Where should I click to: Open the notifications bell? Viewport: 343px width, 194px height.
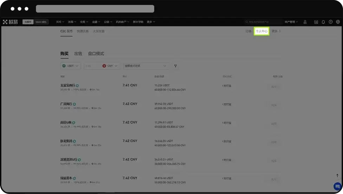pyautogui.click(x=323, y=22)
